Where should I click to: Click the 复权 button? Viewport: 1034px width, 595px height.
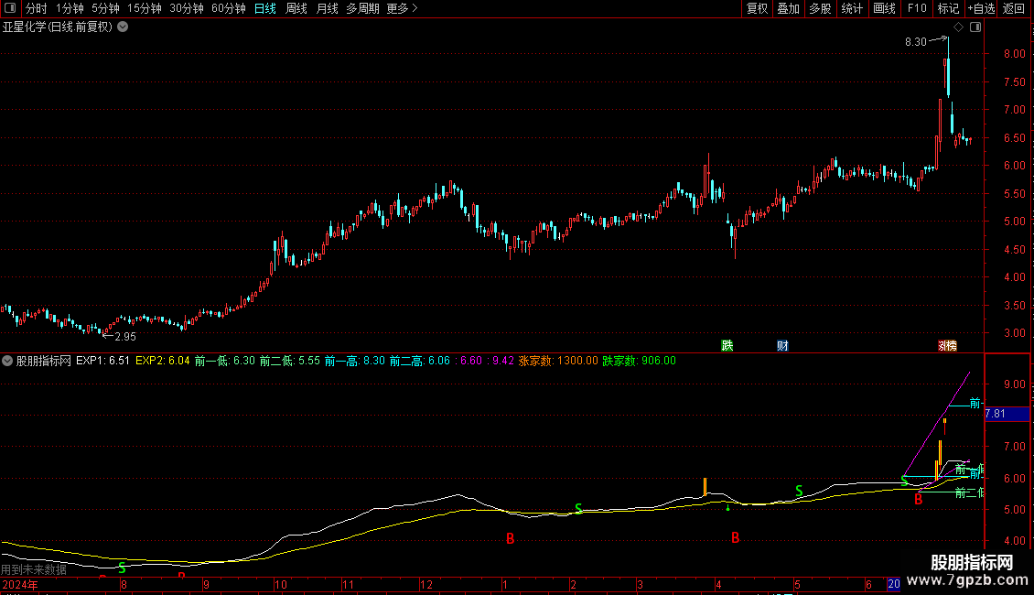pos(757,8)
